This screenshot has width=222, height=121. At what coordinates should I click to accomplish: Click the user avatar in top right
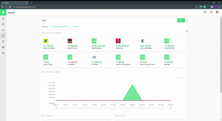(217, 12)
